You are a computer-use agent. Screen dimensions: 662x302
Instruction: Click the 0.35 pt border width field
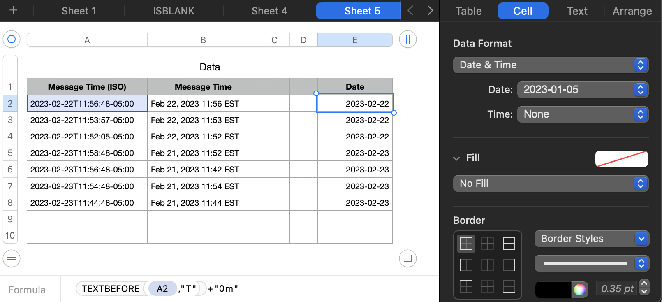[x=617, y=289]
